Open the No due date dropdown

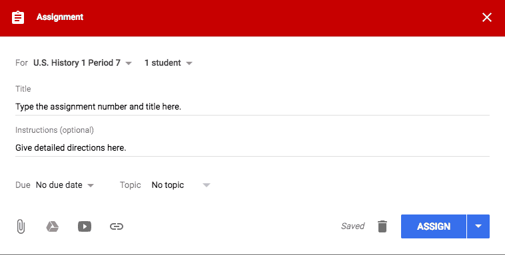coord(65,185)
